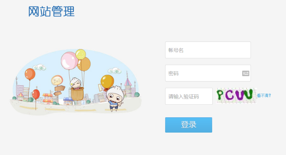Click the Bus stop sign in illustration
The height and width of the screenshot is (155, 286).
[57, 80]
